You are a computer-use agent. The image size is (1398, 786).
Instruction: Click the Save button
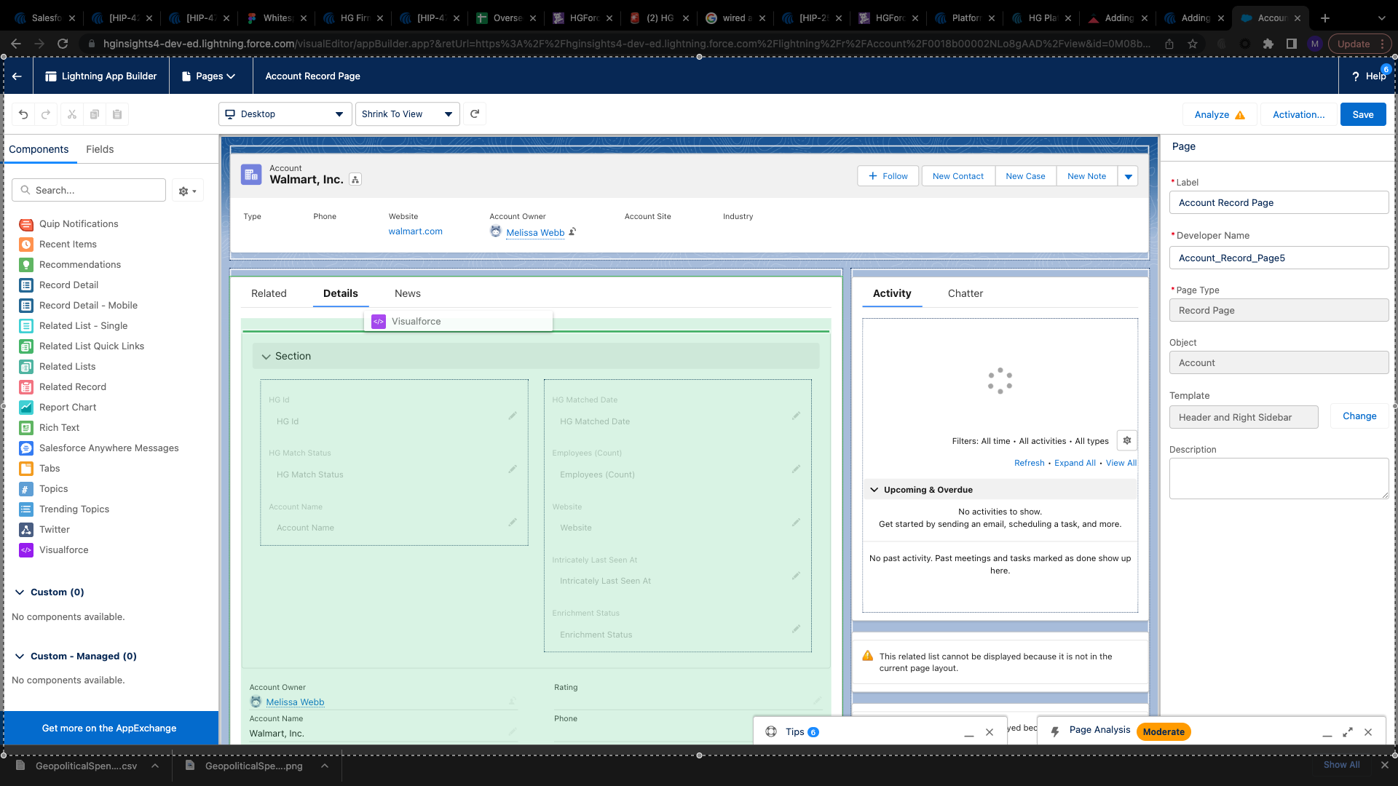pyautogui.click(x=1362, y=114)
